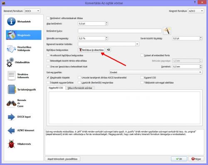Select the Megjelenés section
Viewport: 208px width, 165px height.
[24, 35]
